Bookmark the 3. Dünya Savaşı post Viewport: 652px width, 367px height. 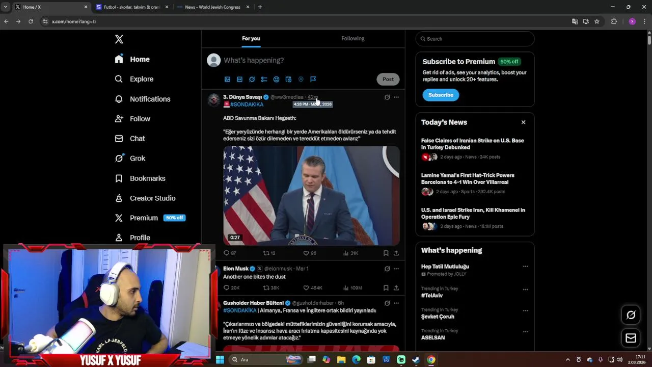pyautogui.click(x=386, y=253)
